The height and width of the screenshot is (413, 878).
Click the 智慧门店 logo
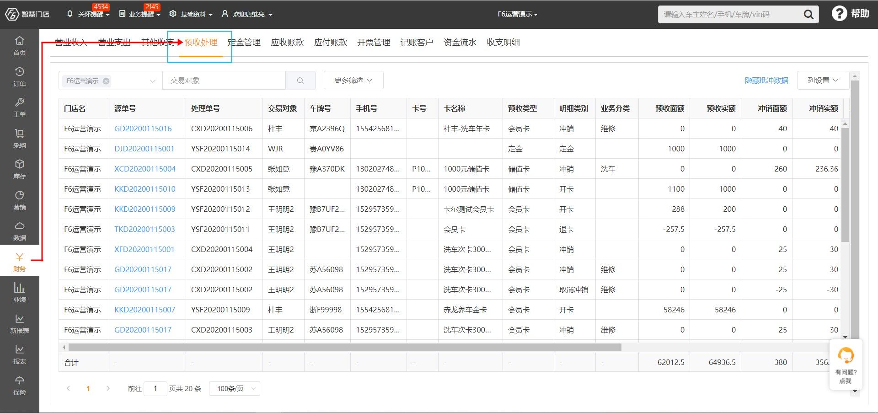point(27,14)
